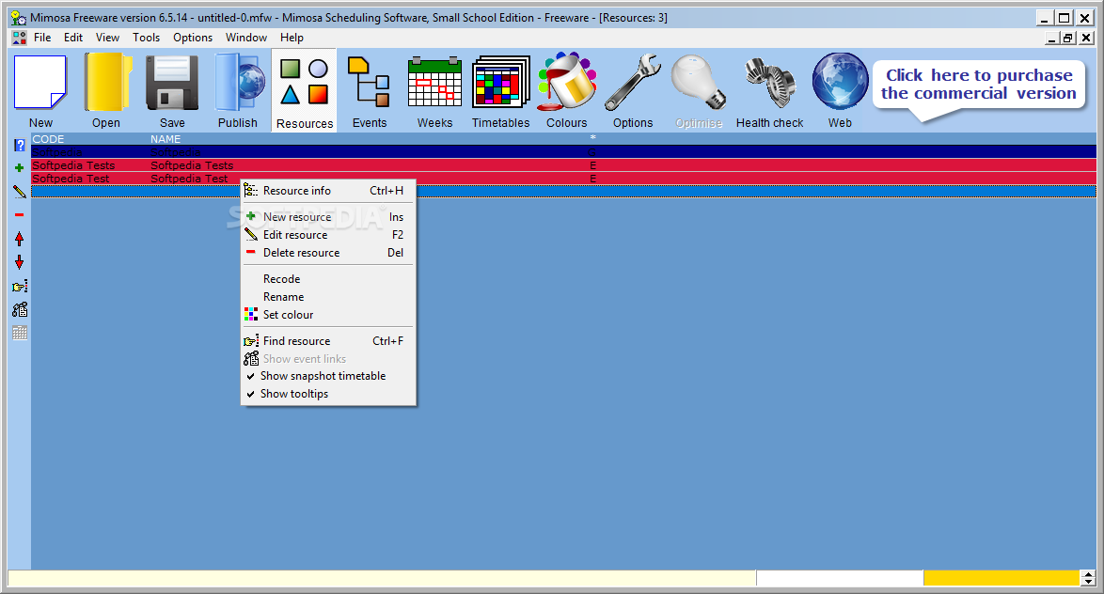Image resolution: width=1104 pixels, height=594 pixels.
Task: Click the yellow status bar panel
Action: tap(1001, 578)
